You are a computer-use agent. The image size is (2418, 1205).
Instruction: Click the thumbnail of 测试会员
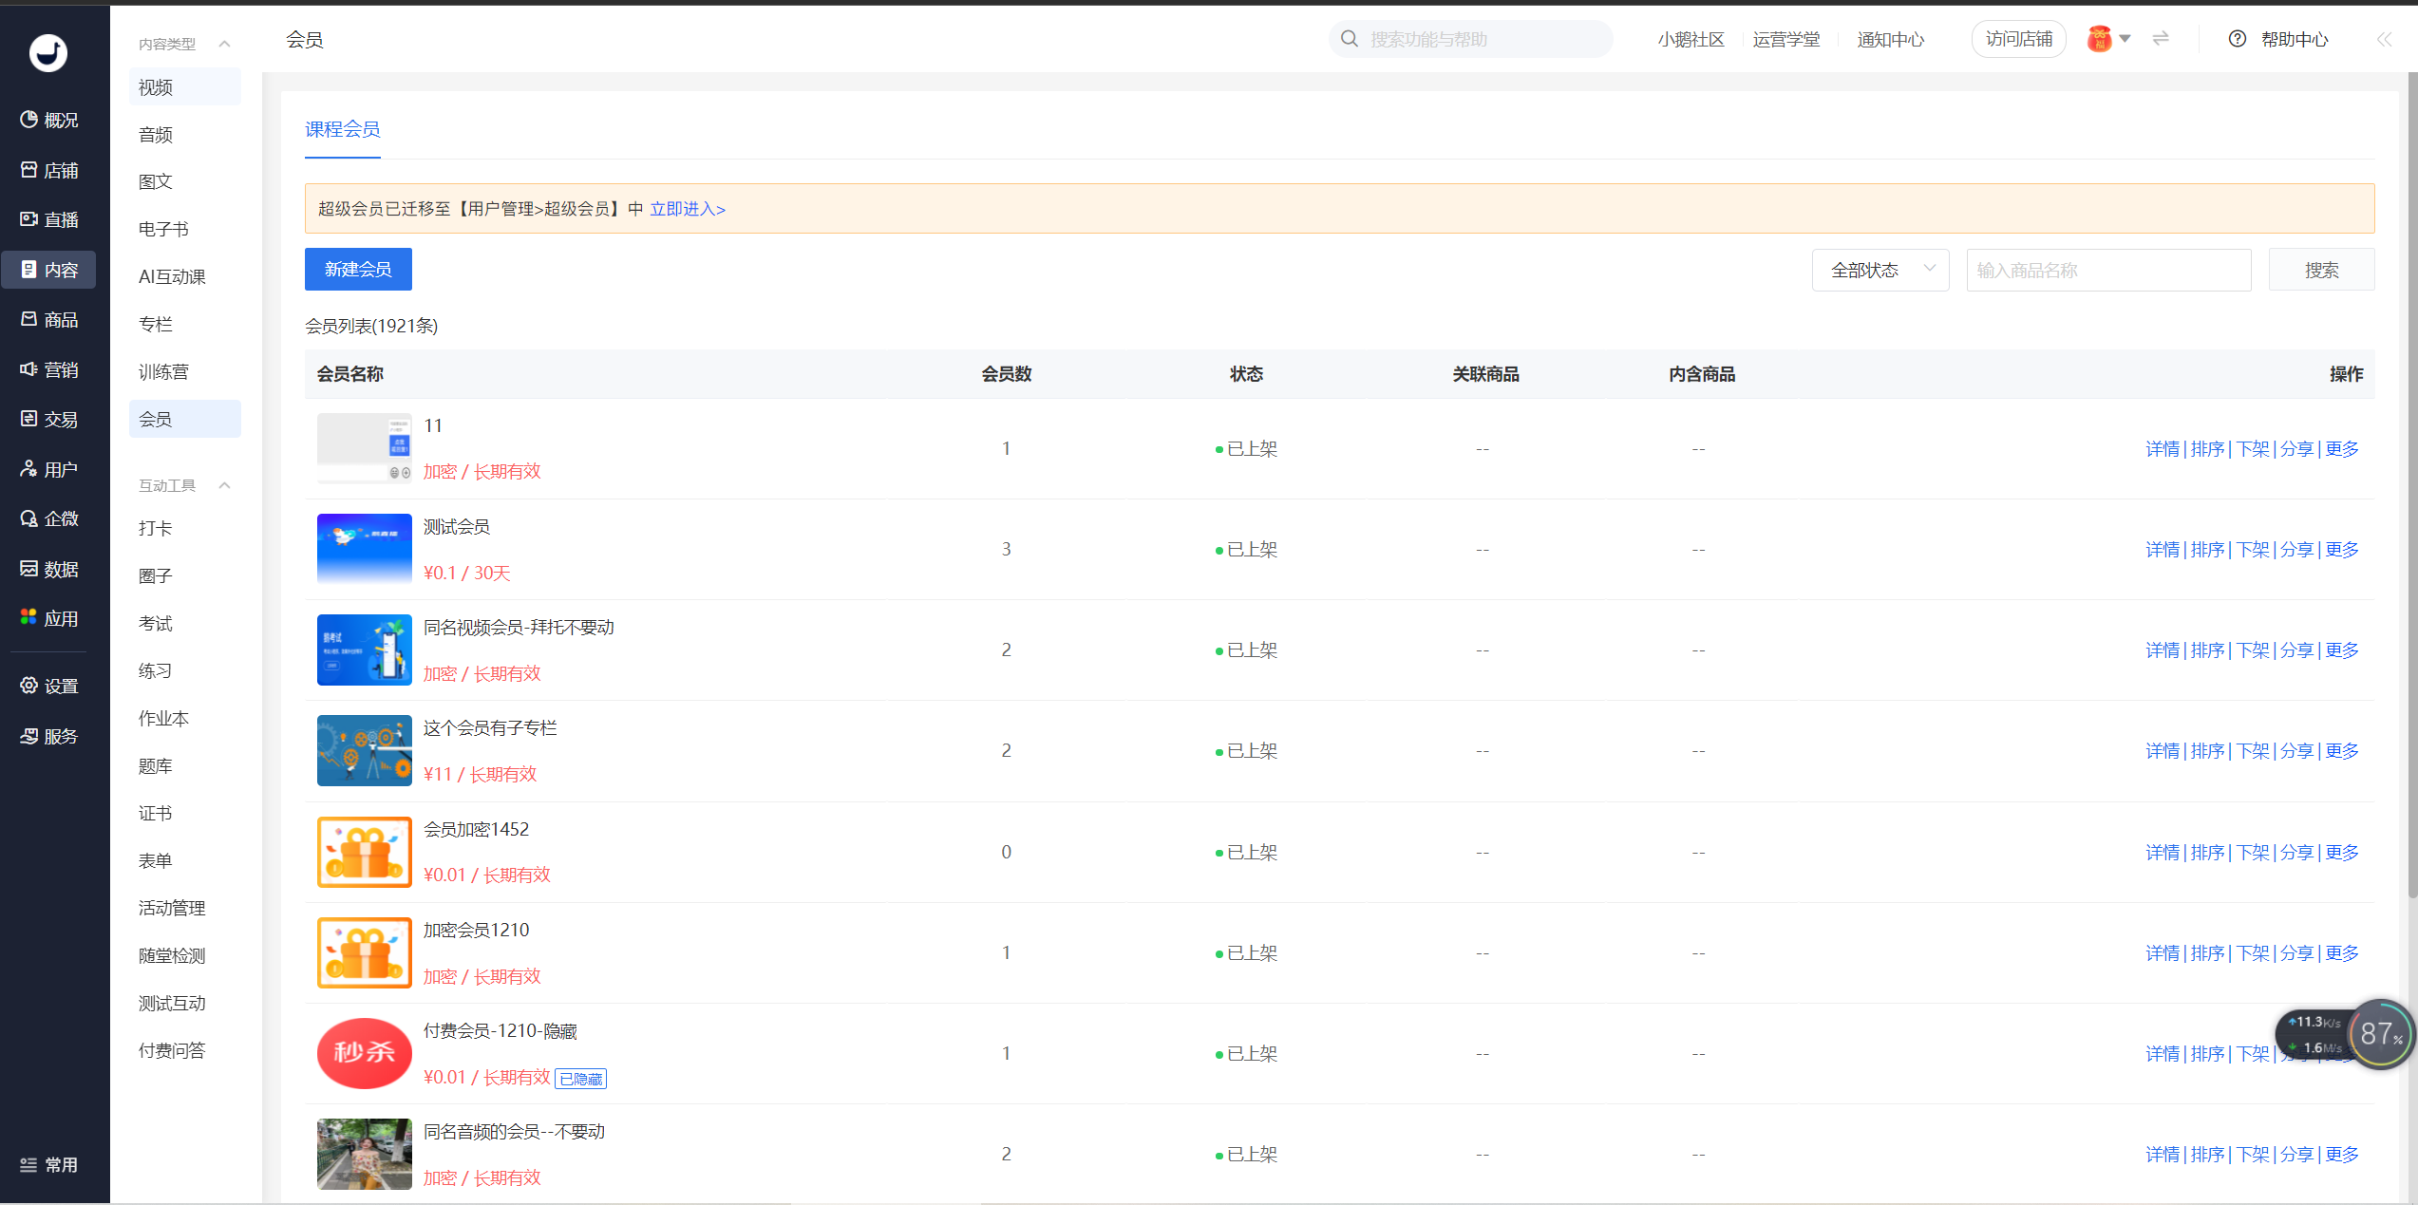pos(364,549)
